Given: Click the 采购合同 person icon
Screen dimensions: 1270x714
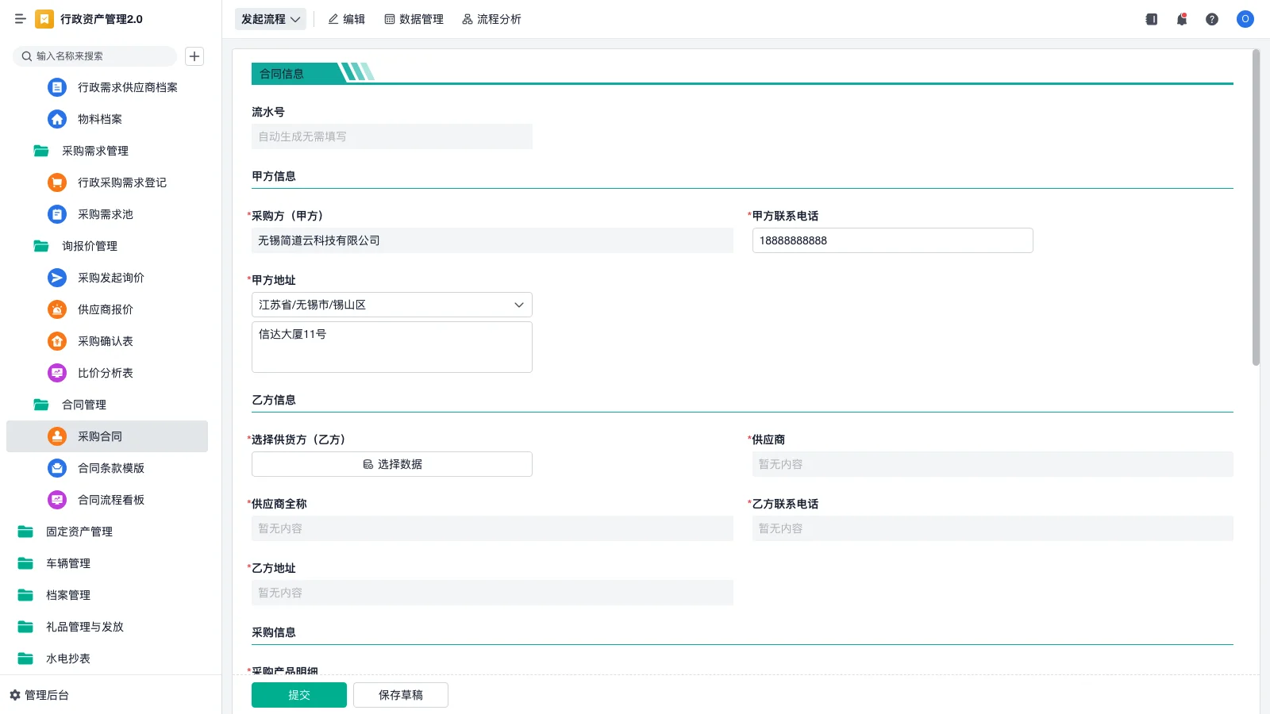Looking at the screenshot, I should coord(57,436).
